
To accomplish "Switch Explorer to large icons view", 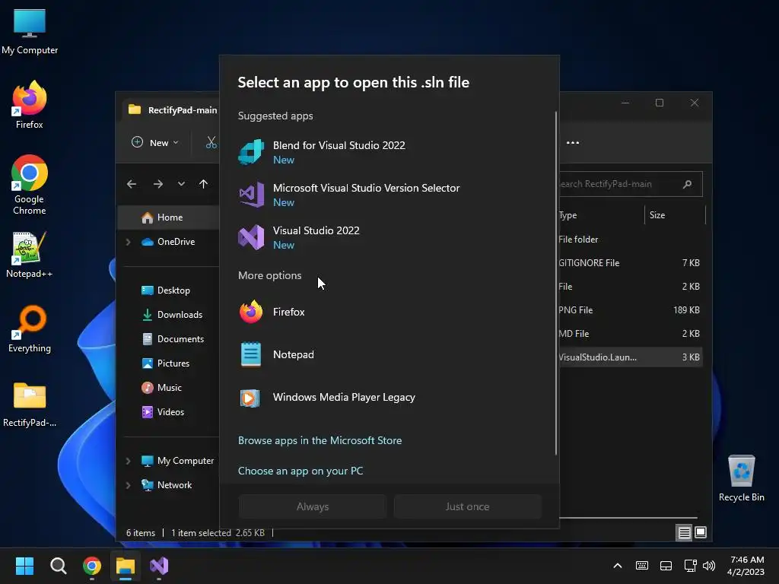I will pos(701,533).
